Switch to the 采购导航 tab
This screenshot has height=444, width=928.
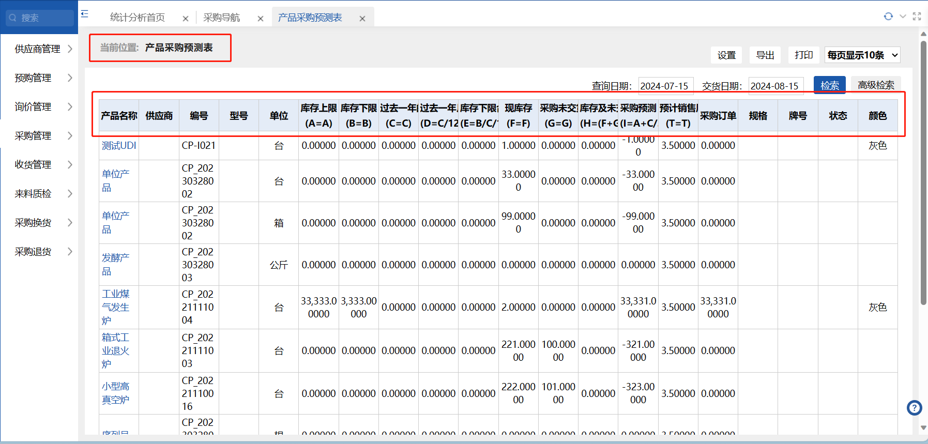(x=221, y=18)
